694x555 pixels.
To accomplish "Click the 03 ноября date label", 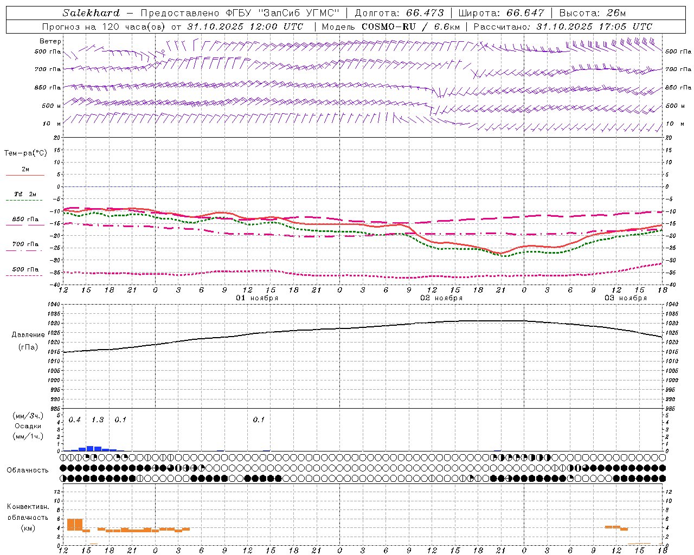I will 626,298.
